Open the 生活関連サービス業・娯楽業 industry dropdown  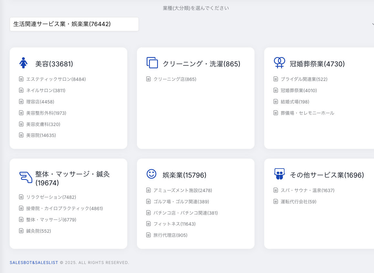(x=74, y=24)
